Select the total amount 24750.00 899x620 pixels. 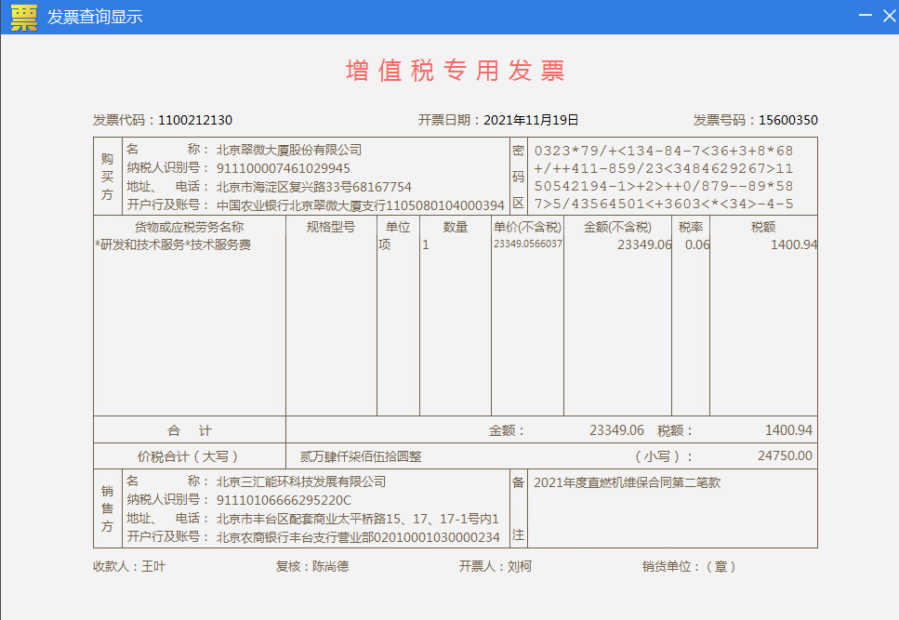(785, 456)
